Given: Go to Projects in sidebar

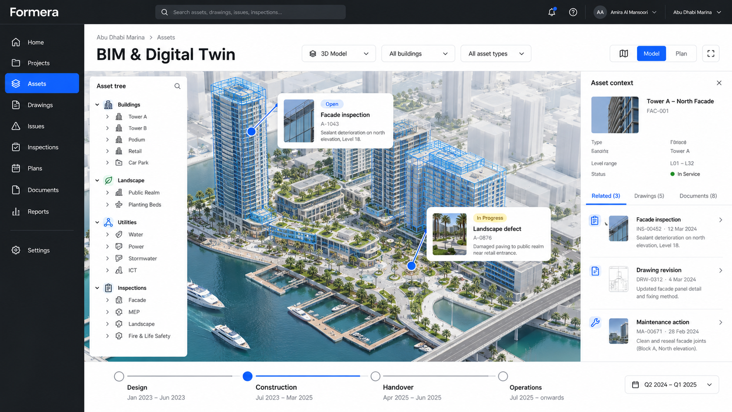Looking at the screenshot, I should click(42, 63).
